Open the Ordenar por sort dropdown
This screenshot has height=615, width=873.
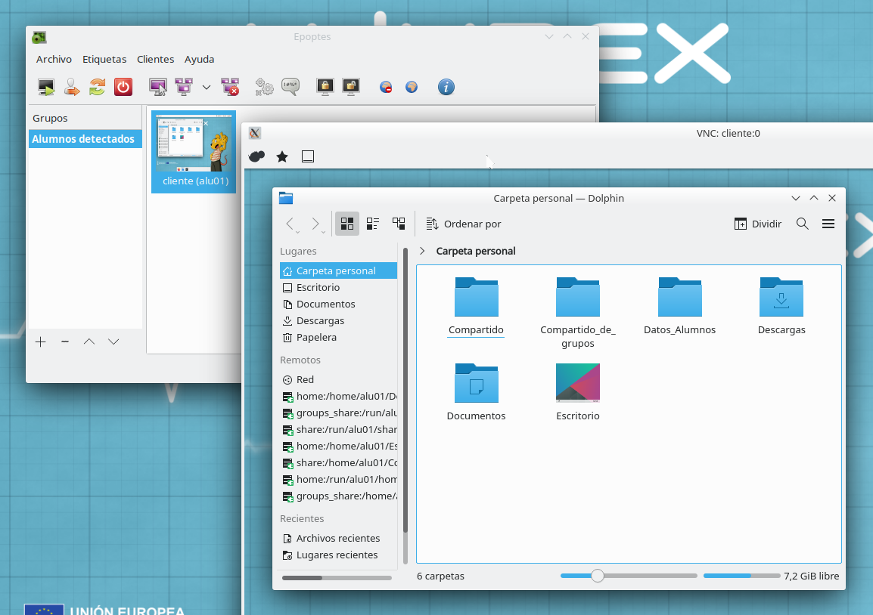click(464, 224)
